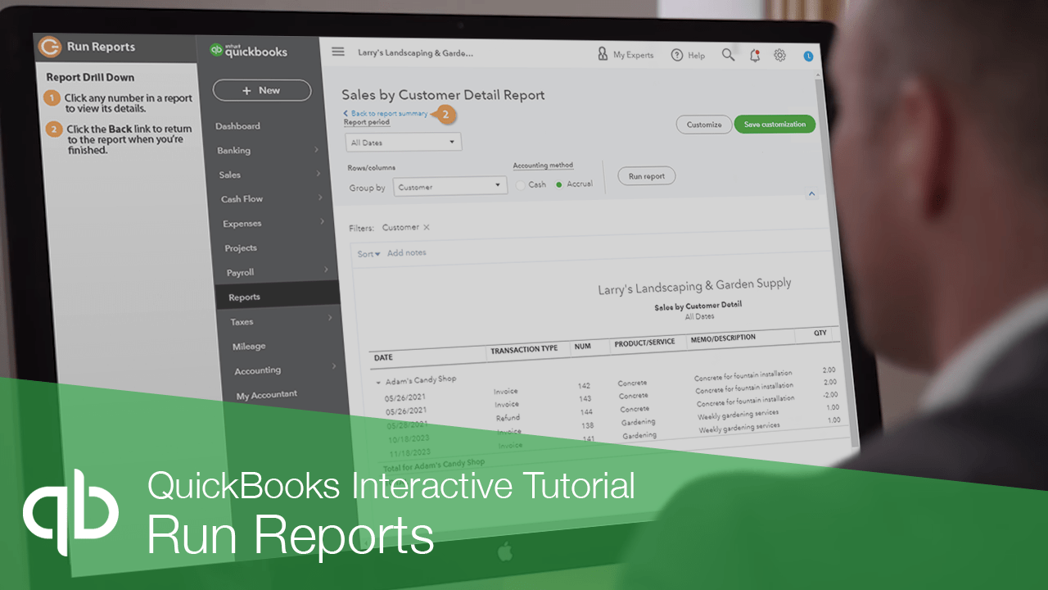
Task: Click the Refund transaction type
Action: click(508, 418)
